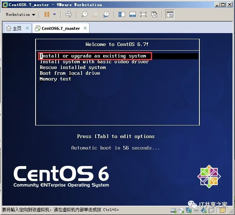235x215 pixels.
Task: Choose Boot from local drive
Action: point(70,73)
